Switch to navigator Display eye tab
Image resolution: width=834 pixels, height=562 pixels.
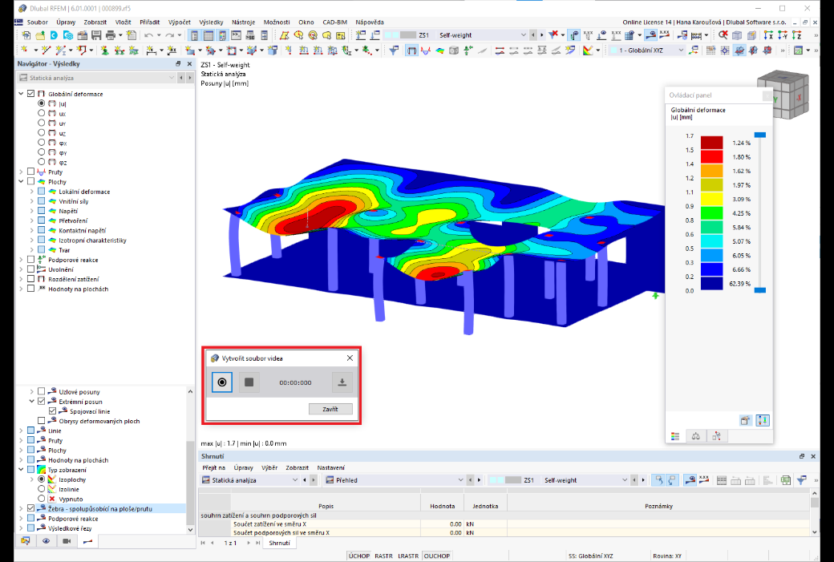47,540
